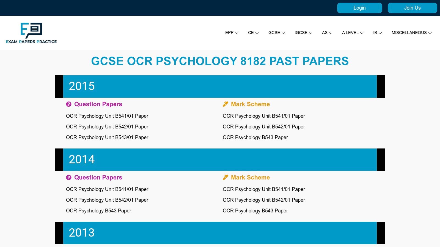Open 2014 mark scheme Unit B542/01
The image size is (440, 247).
tap(264, 200)
